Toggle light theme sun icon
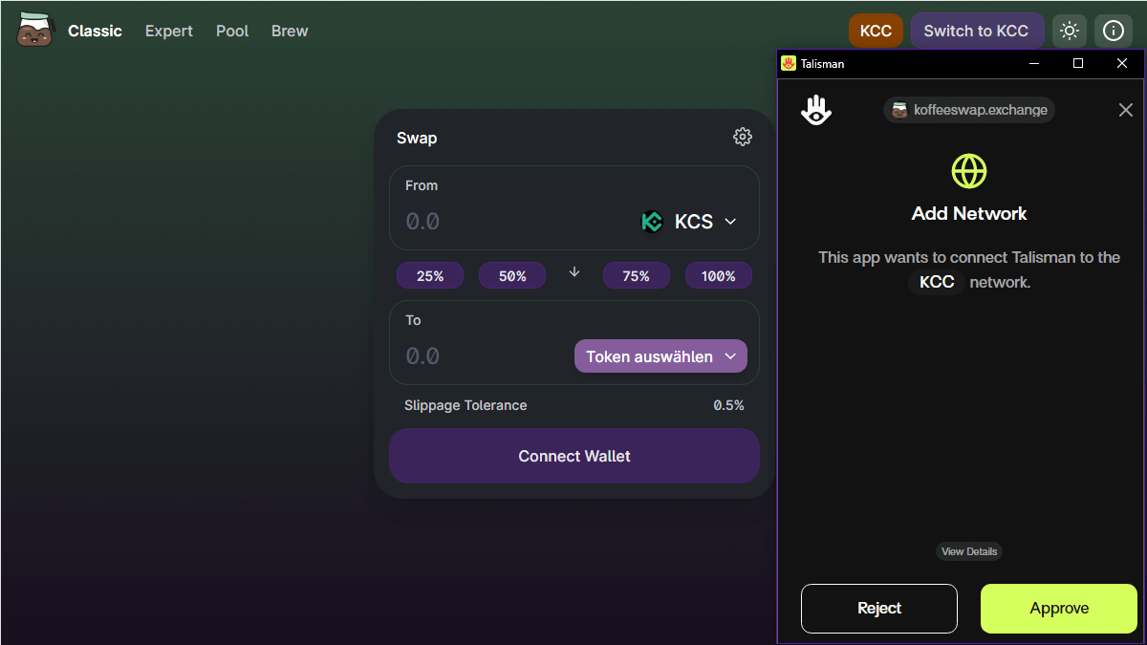Image resolution: width=1147 pixels, height=645 pixels. (1070, 31)
